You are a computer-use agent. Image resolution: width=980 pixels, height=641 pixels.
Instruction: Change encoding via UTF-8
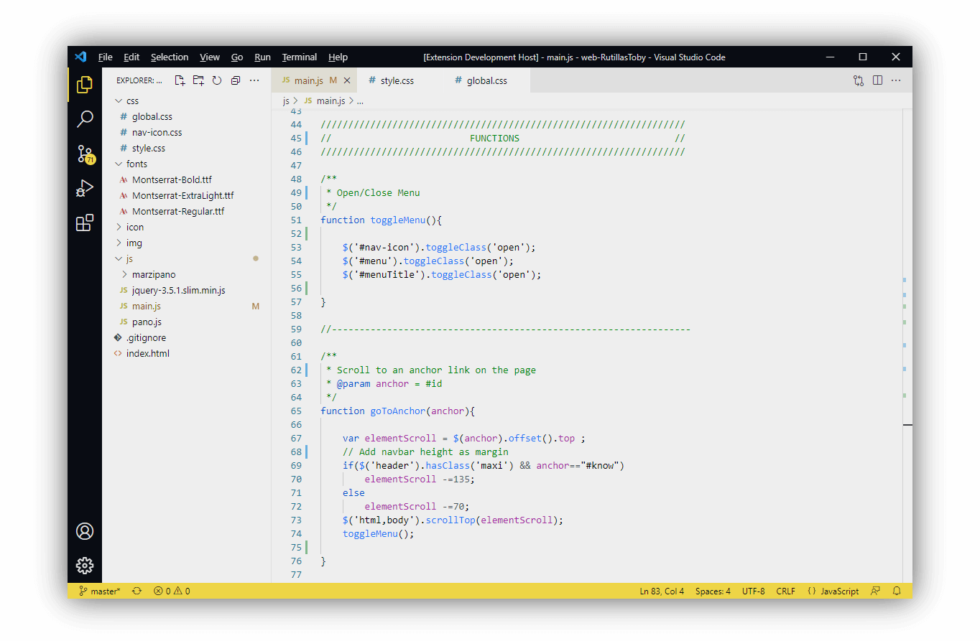[x=754, y=591]
